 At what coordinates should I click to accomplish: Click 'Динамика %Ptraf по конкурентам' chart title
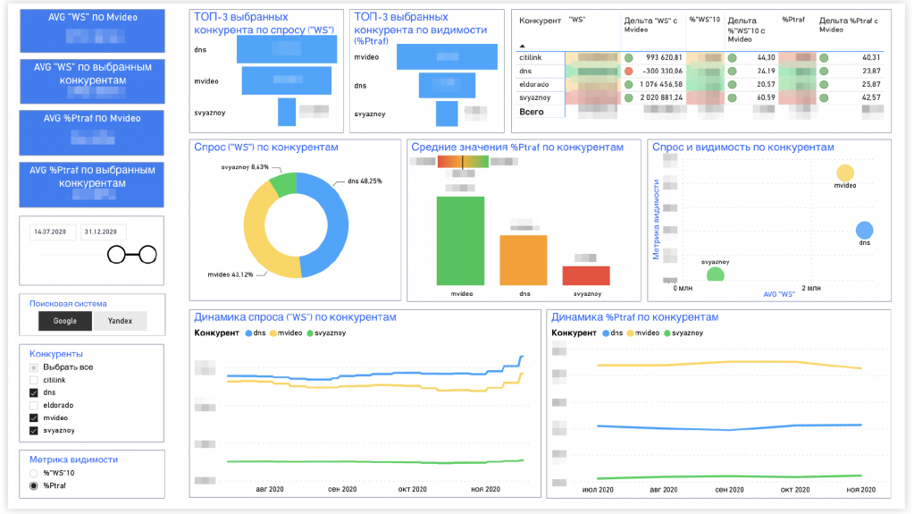point(634,317)
